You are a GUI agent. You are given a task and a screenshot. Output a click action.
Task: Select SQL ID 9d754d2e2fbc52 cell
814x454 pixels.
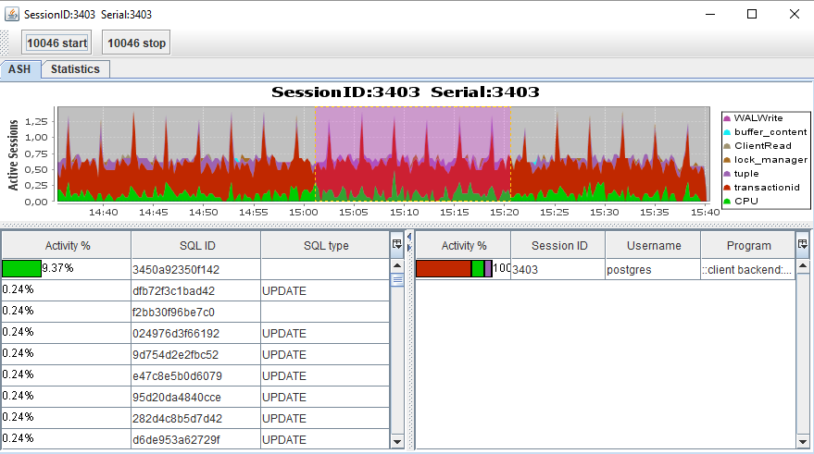click(195, 354)
